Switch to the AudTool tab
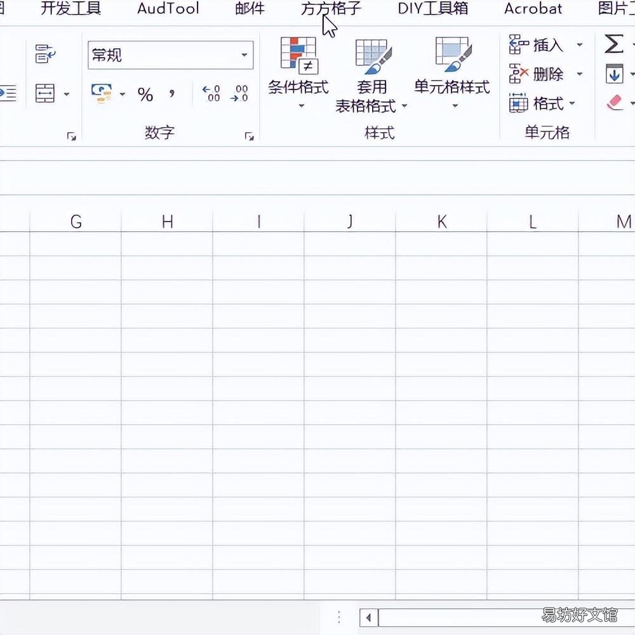This screenshot has width=635, height=635. pos(168,8)
